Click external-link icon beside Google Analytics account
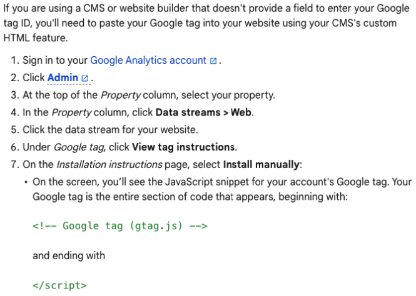 pyautogui.click(x=213, y=61)
